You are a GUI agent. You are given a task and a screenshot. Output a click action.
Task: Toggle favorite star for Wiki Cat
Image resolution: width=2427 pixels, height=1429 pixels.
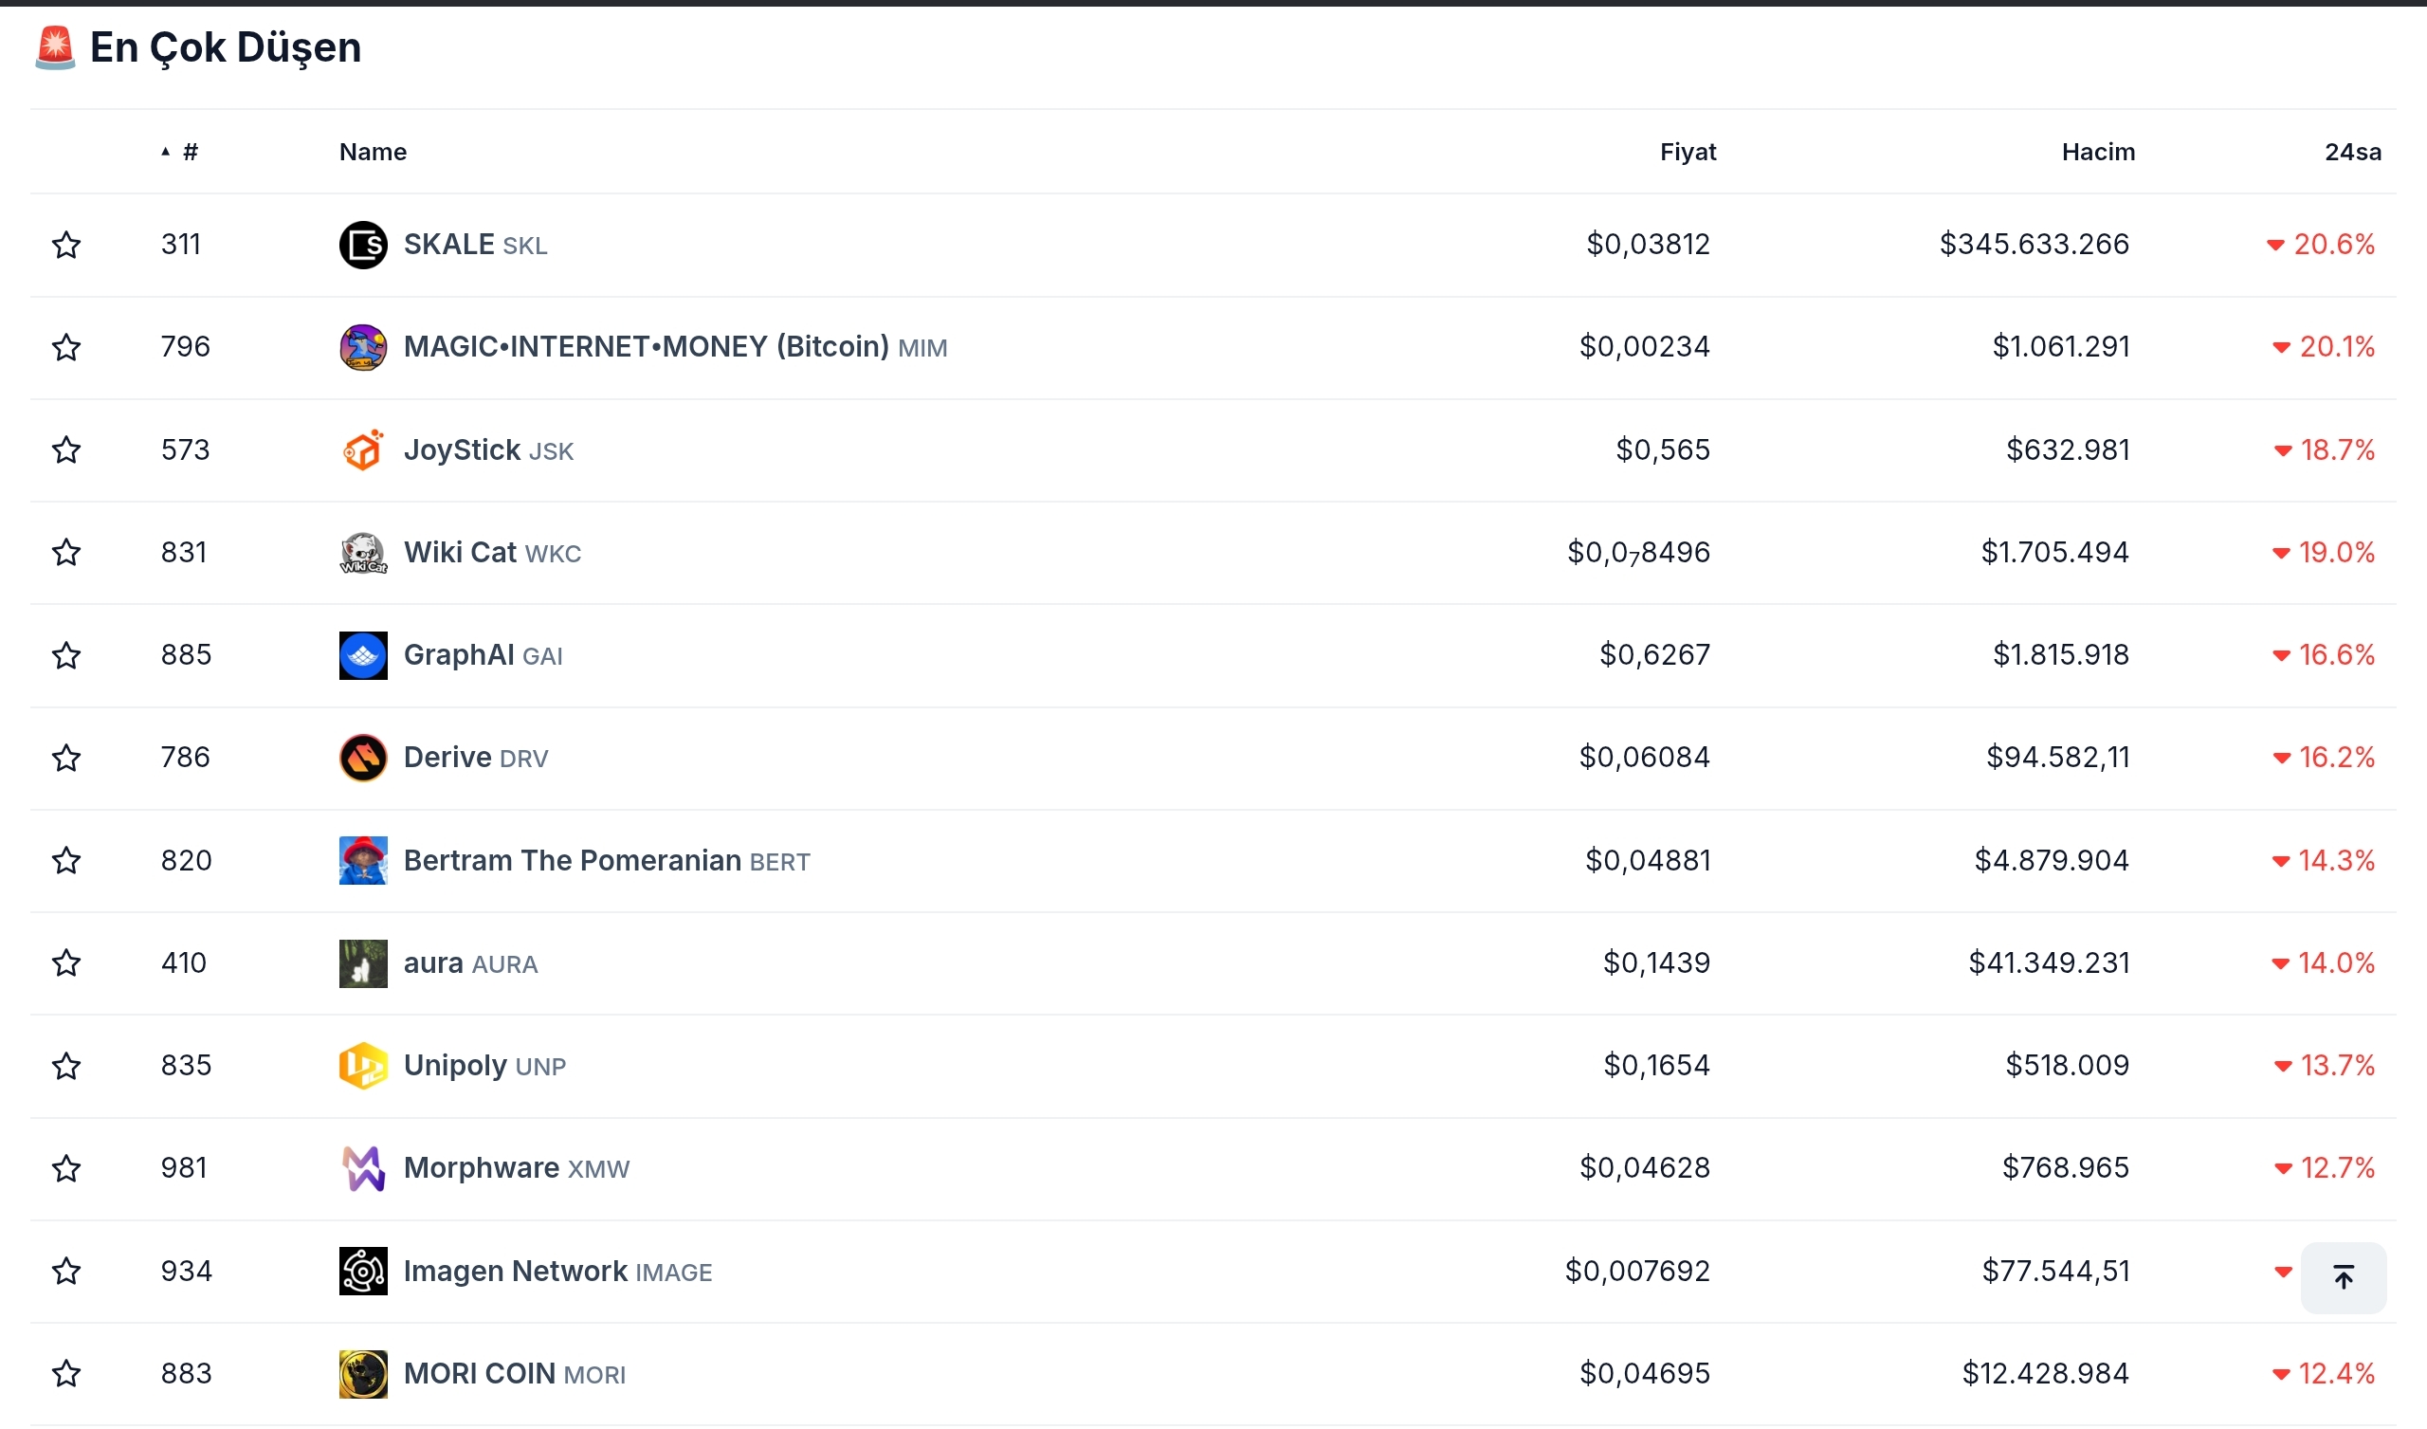pos(66,553)
